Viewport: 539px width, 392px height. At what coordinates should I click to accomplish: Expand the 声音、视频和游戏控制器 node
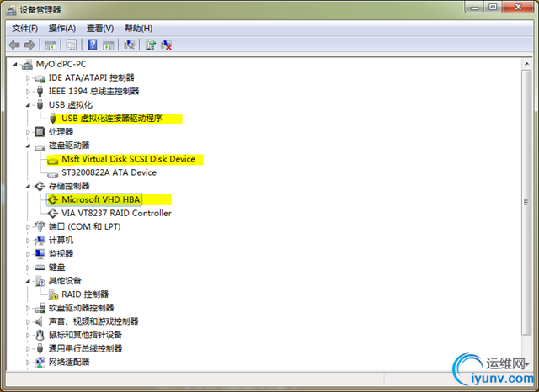(28, 322)
